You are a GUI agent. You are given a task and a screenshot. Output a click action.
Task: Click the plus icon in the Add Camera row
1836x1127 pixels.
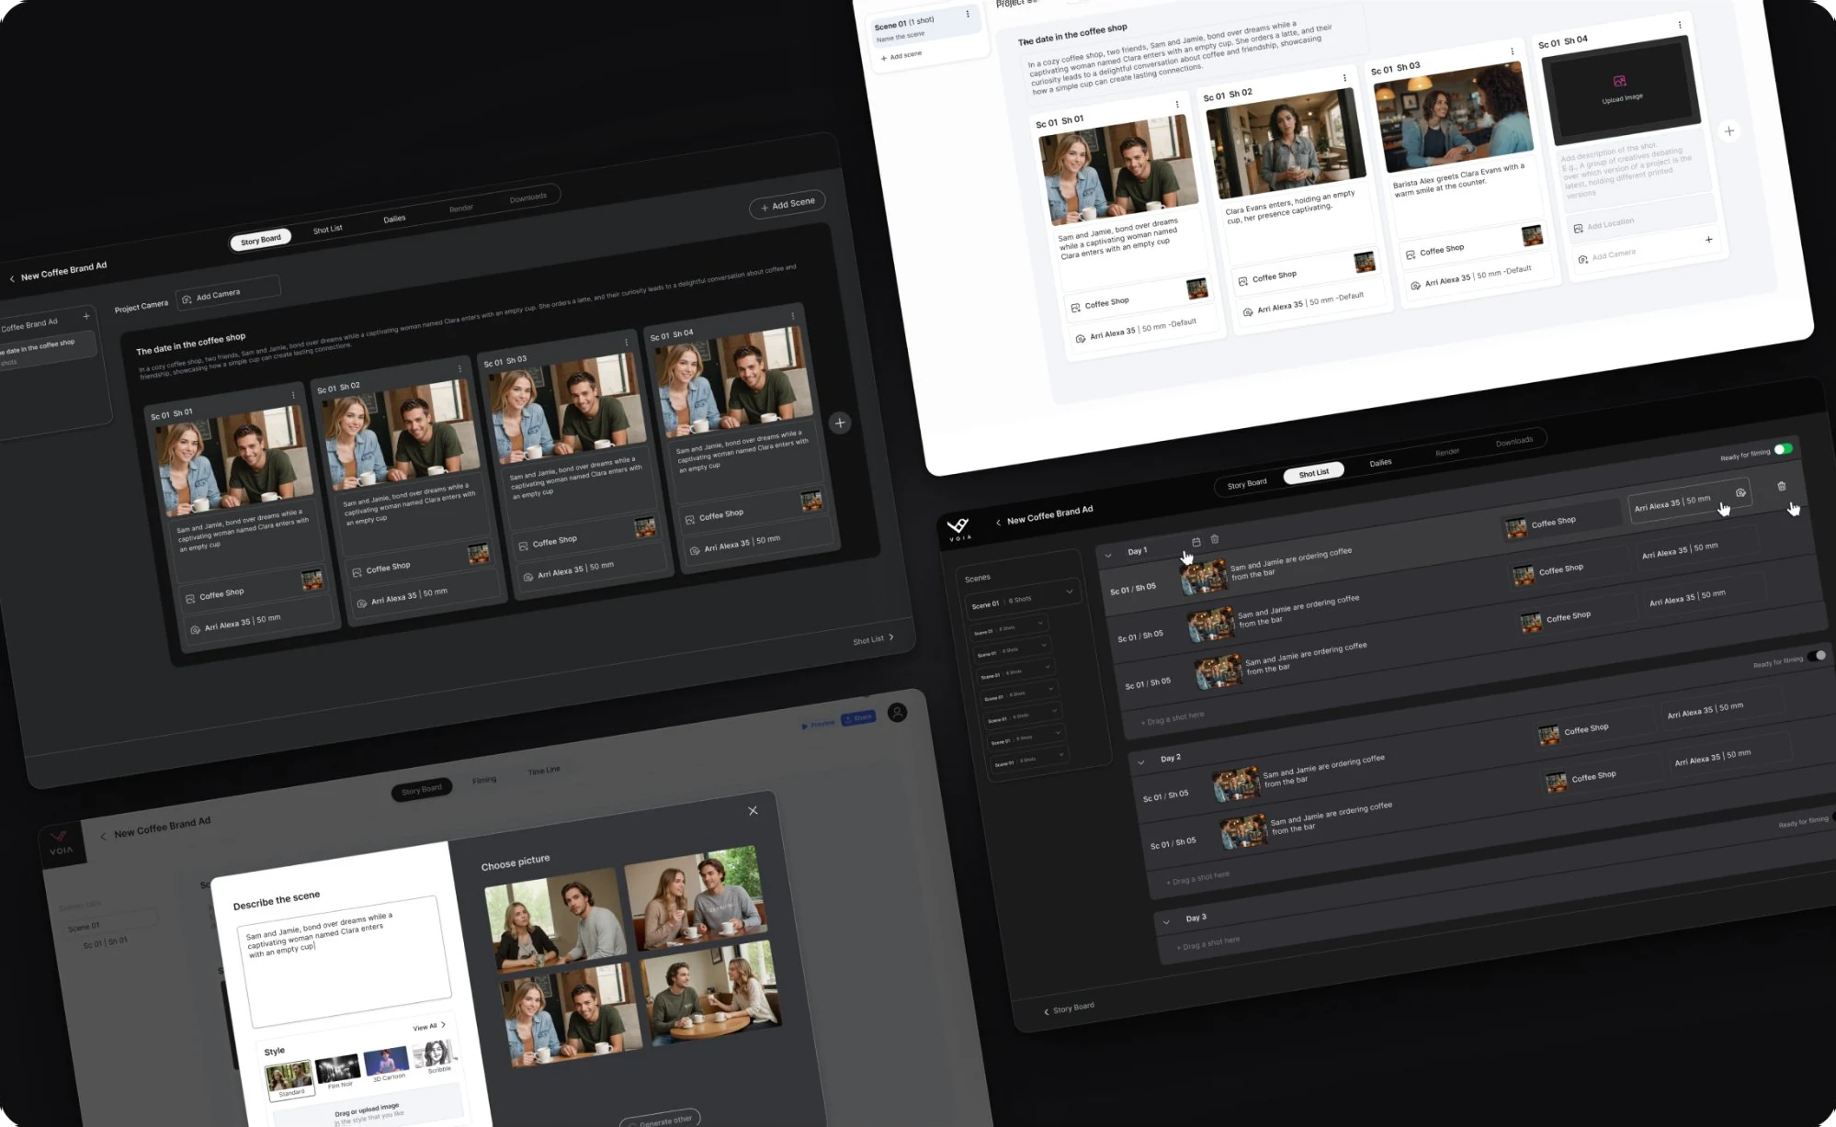pyautogui.click(x=1708, y=240)
